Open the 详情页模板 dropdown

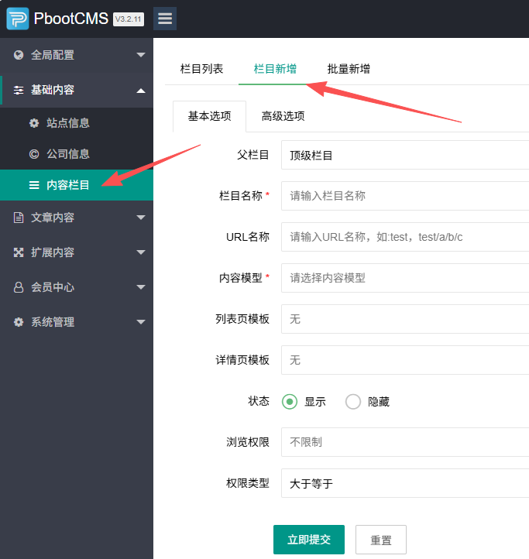pyautogui.click(x=405, y=360)
